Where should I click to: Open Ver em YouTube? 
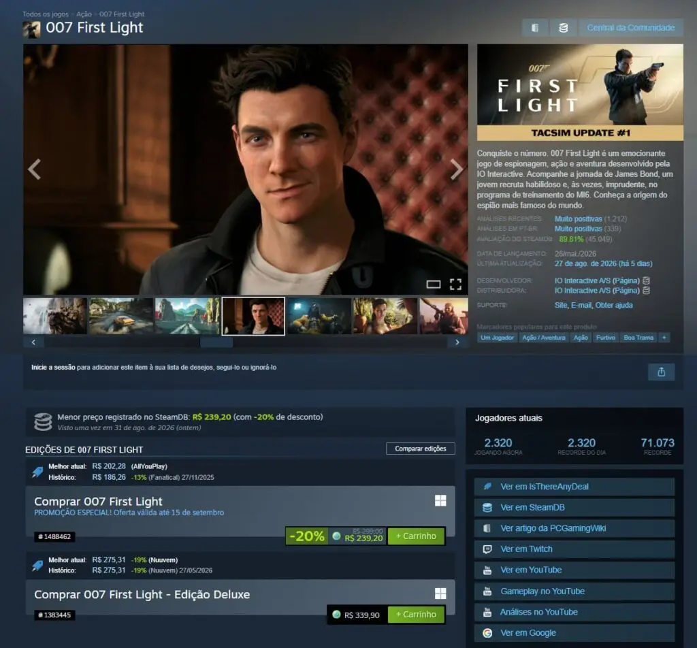click(574, 570)
